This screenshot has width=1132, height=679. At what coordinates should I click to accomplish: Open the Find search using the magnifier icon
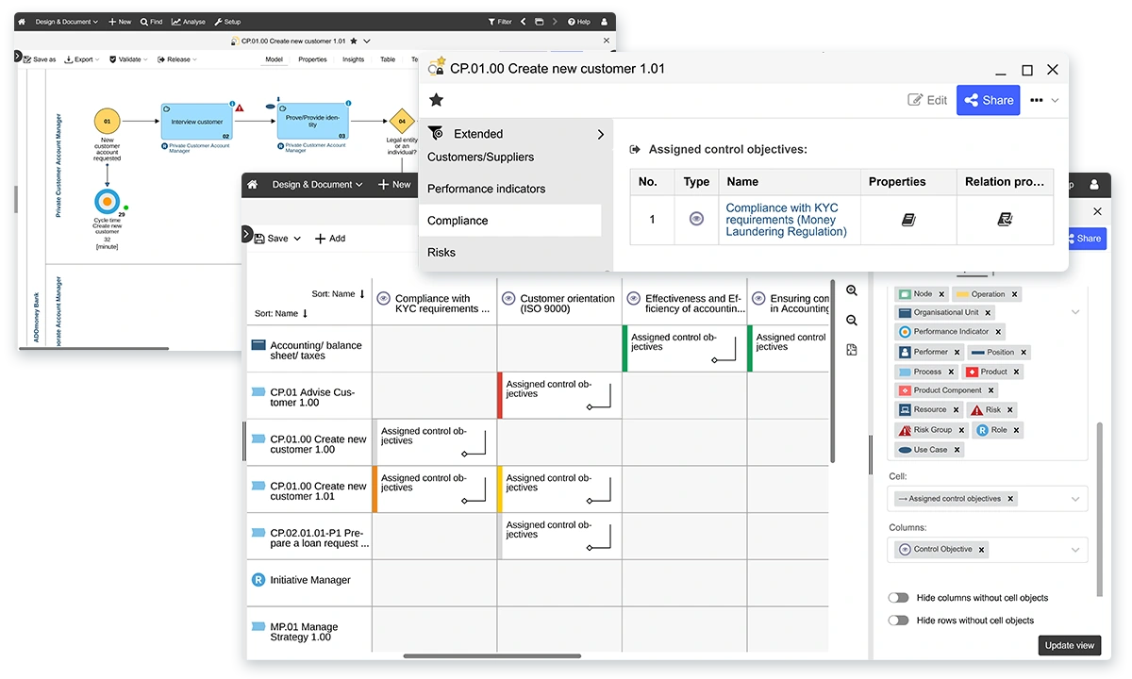(145, 22)
